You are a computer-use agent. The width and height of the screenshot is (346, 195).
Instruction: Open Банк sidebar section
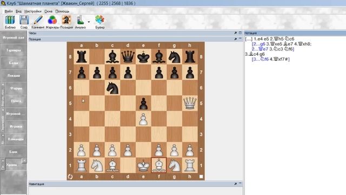(x=14, y=152)
